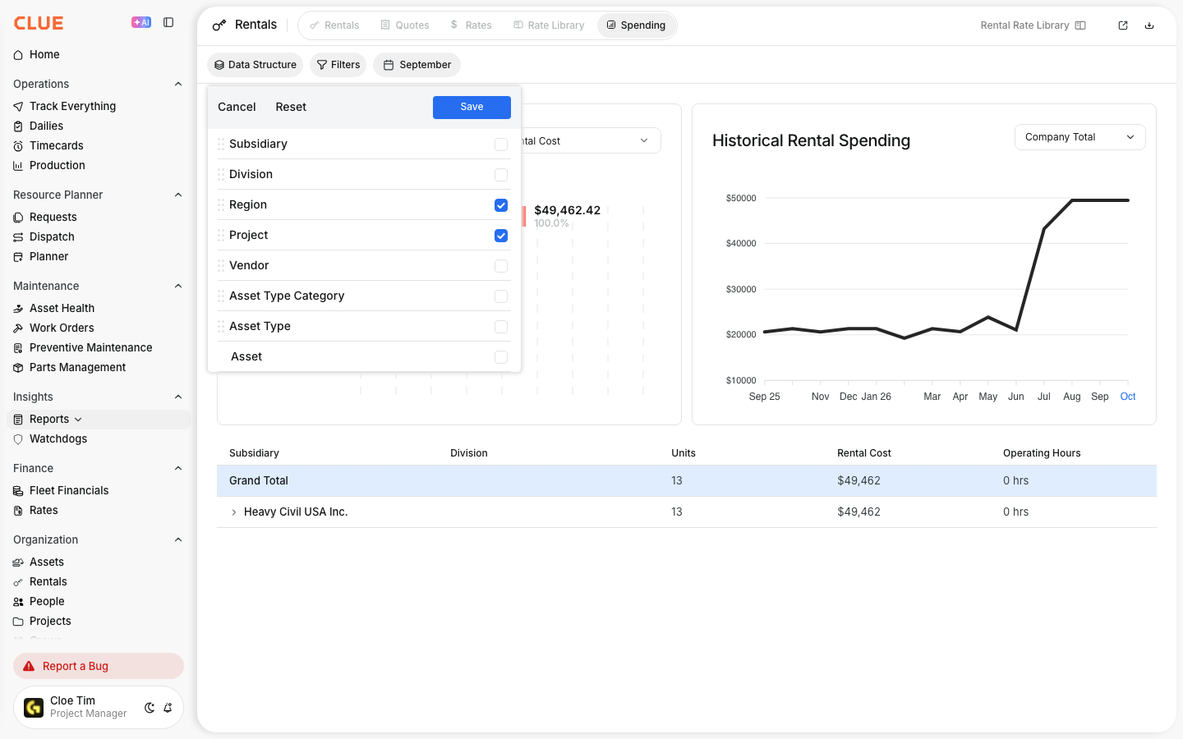Switch to the Quotes tab
The image size is (1183, 739).
tap(405, 25)
